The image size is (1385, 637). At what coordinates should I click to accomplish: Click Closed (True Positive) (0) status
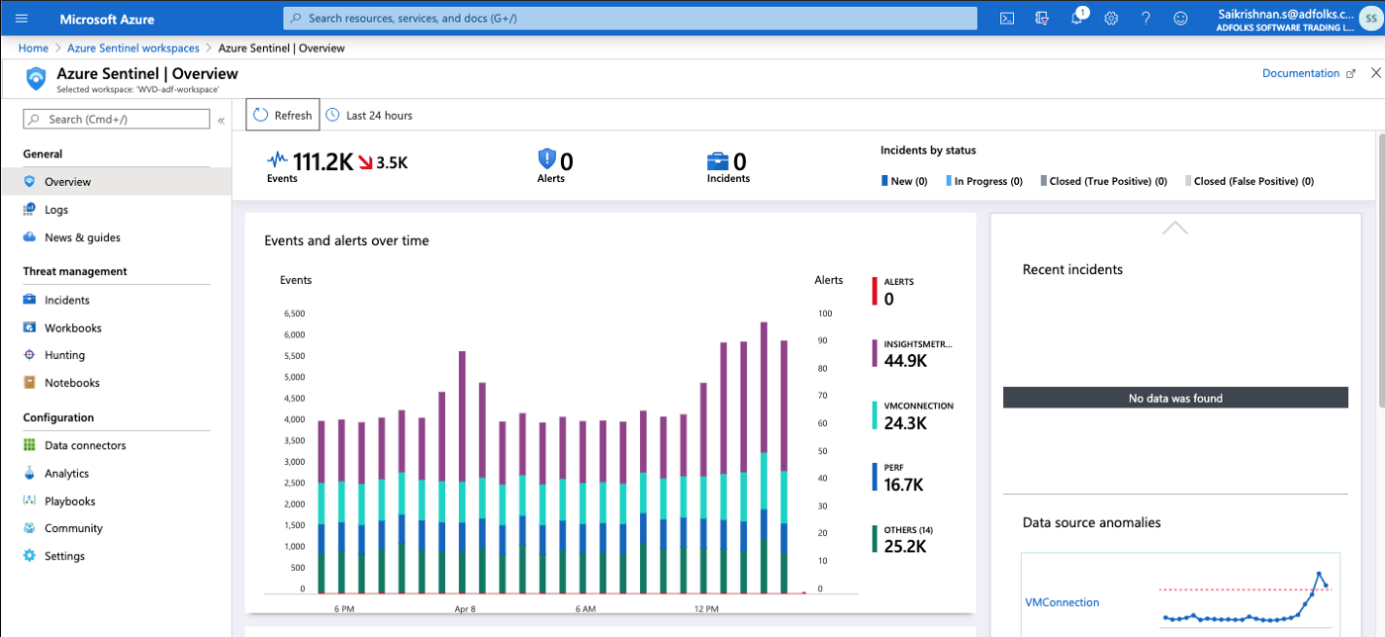pos(1103,181)
